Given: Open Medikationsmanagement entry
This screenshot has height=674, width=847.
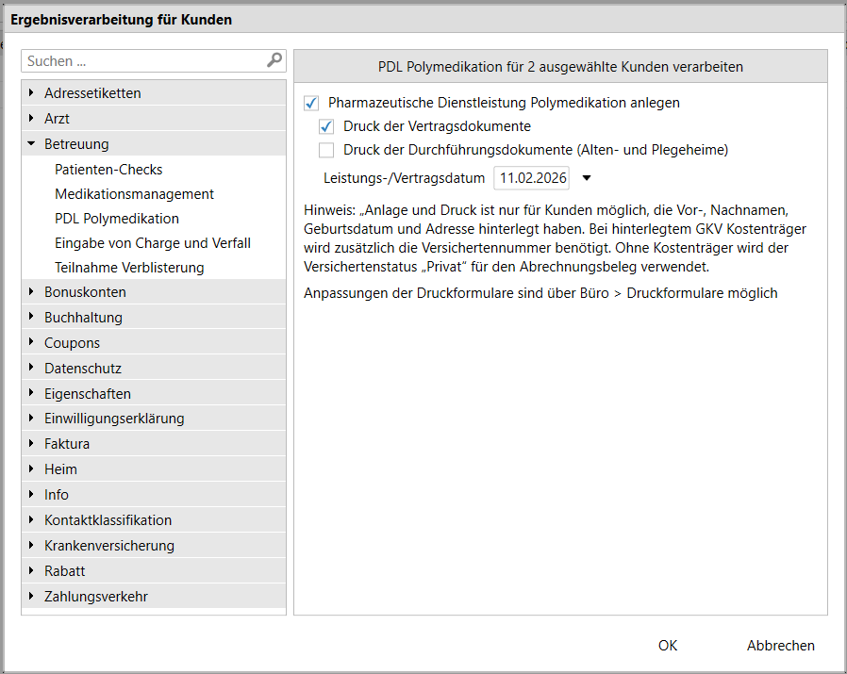Looking at the screenshot, I should (x=134, y=194).
